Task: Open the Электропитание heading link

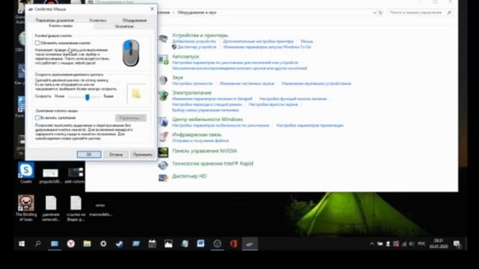Action: [192, 93]
